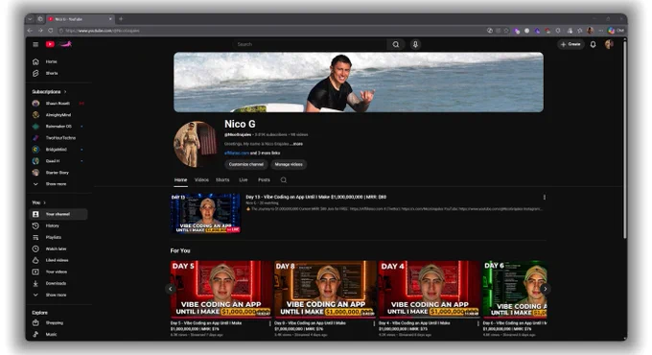Open the browser three-dot menu
652x355 pixels.
click(x=600, y=31)
